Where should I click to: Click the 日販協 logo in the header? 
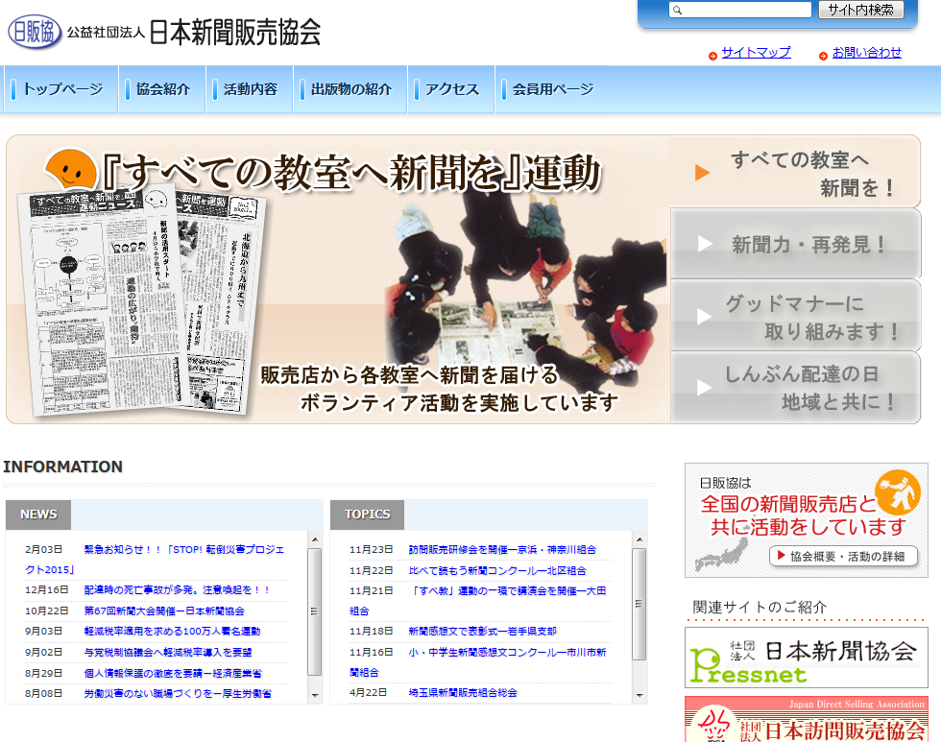35,32
